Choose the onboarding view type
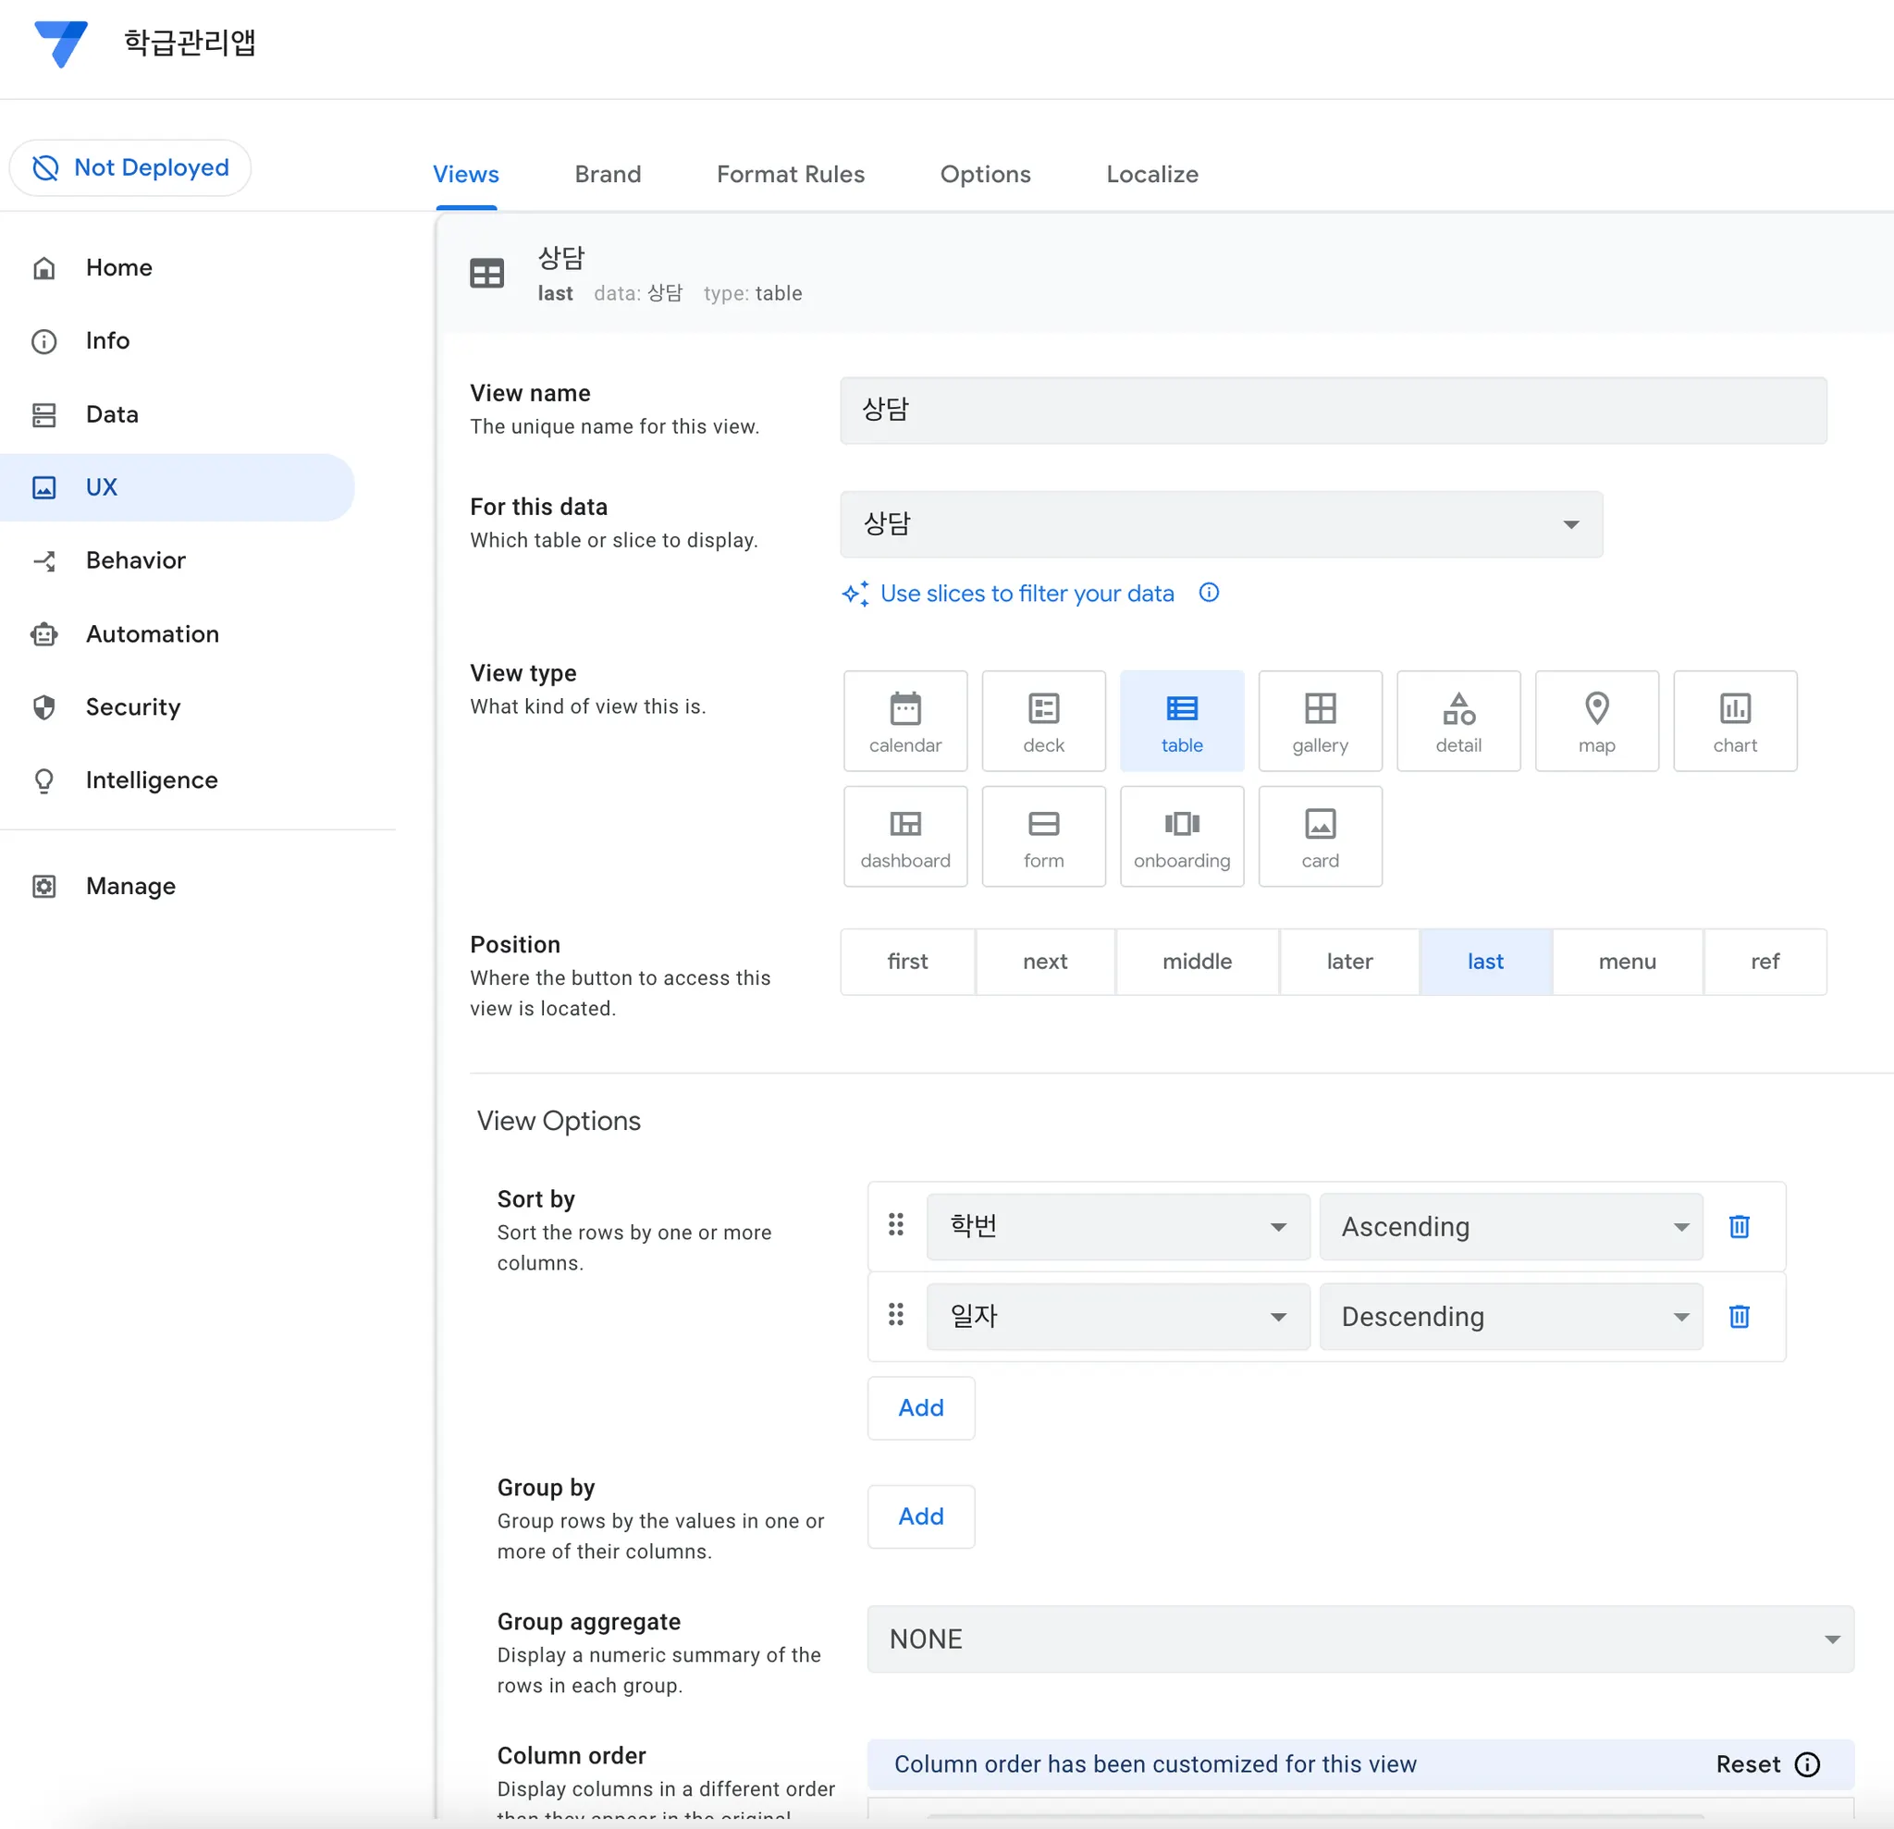 coord(1181,836)
